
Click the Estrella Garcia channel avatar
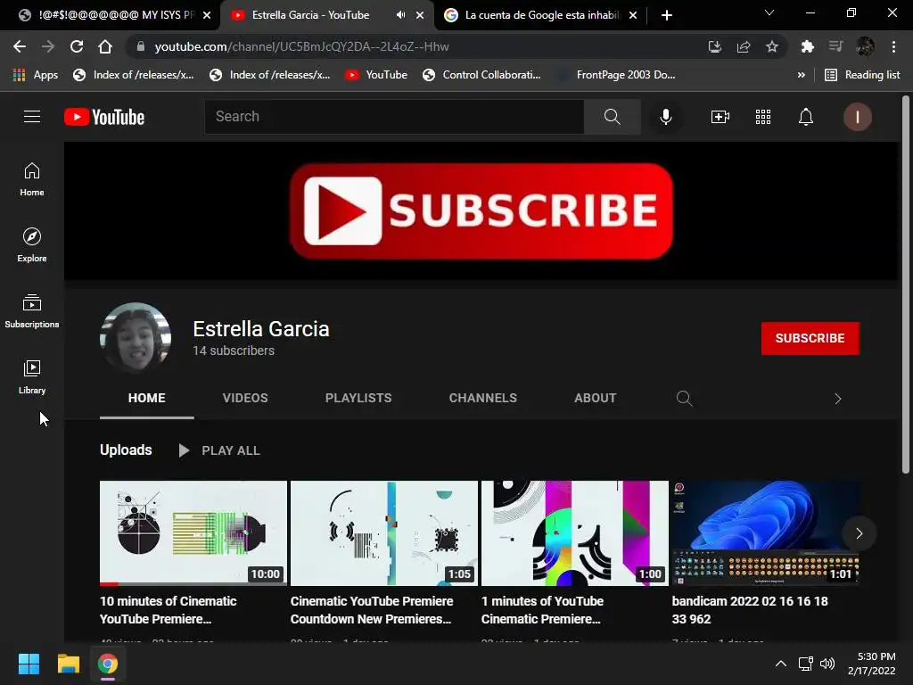pos(136,338)
